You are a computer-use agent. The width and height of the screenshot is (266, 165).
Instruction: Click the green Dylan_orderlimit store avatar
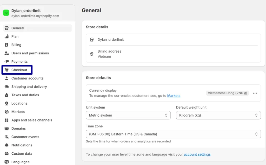coord(6,13)
